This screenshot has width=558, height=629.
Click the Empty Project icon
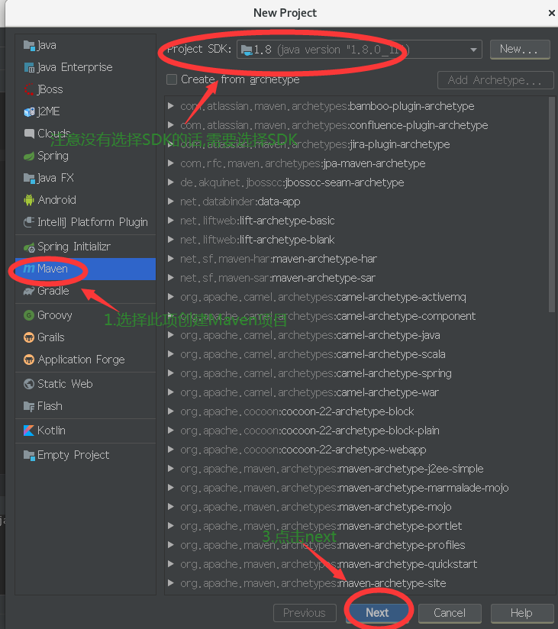(x=29, y=455)
